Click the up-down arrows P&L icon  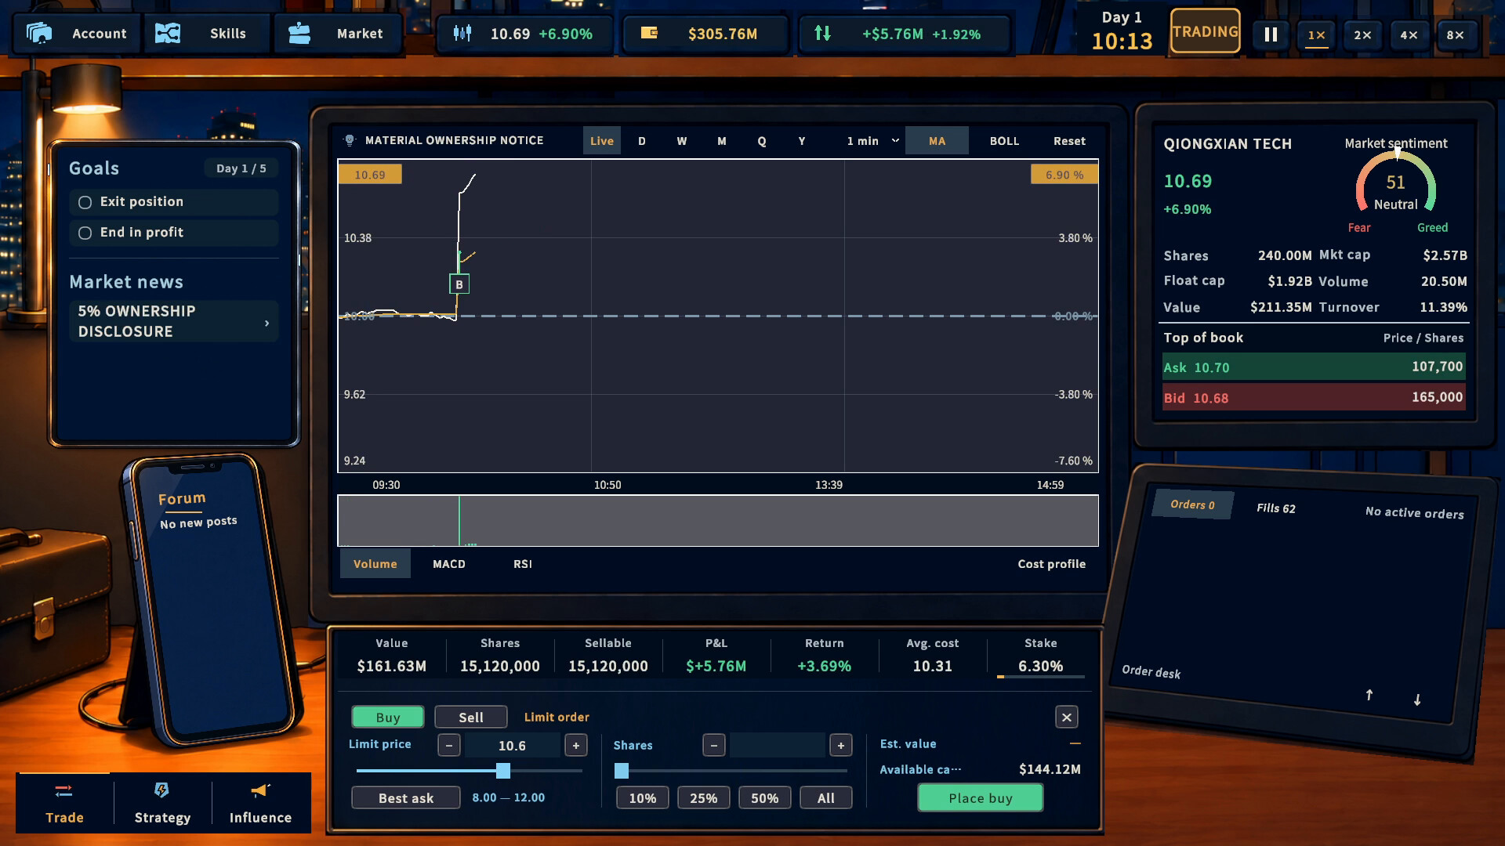pyautogui.click(x=822, y=33)
